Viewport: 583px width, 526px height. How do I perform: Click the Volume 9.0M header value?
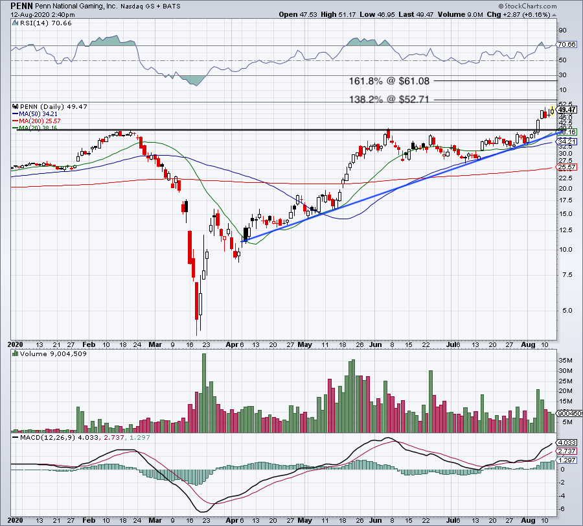[461, 14]
